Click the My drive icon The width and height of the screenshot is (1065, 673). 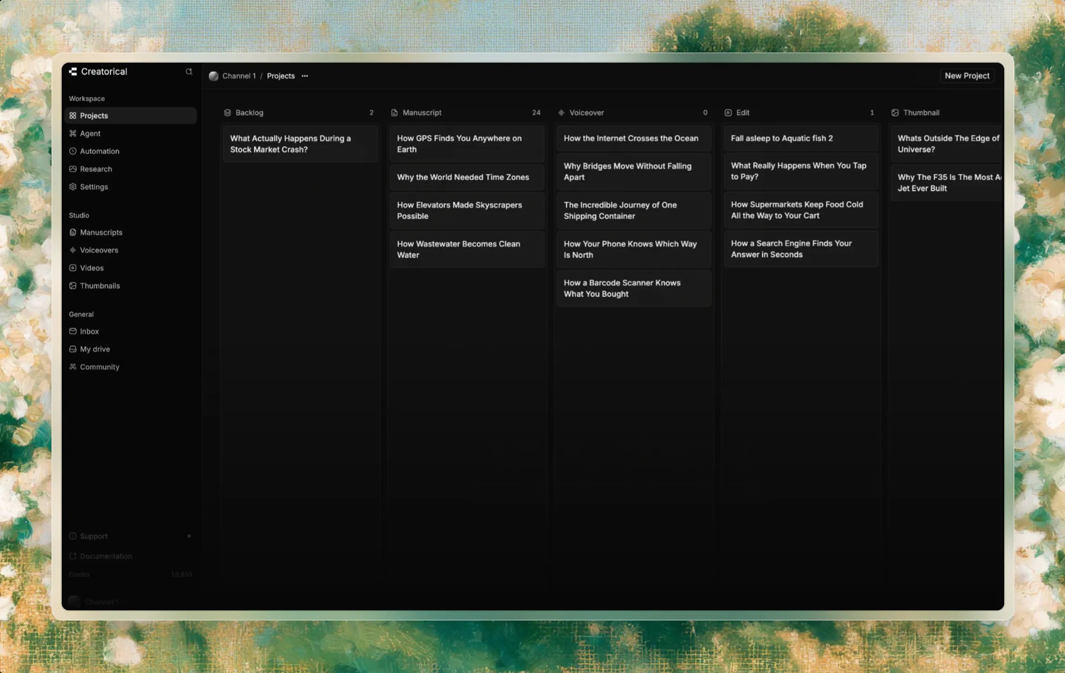73,349
